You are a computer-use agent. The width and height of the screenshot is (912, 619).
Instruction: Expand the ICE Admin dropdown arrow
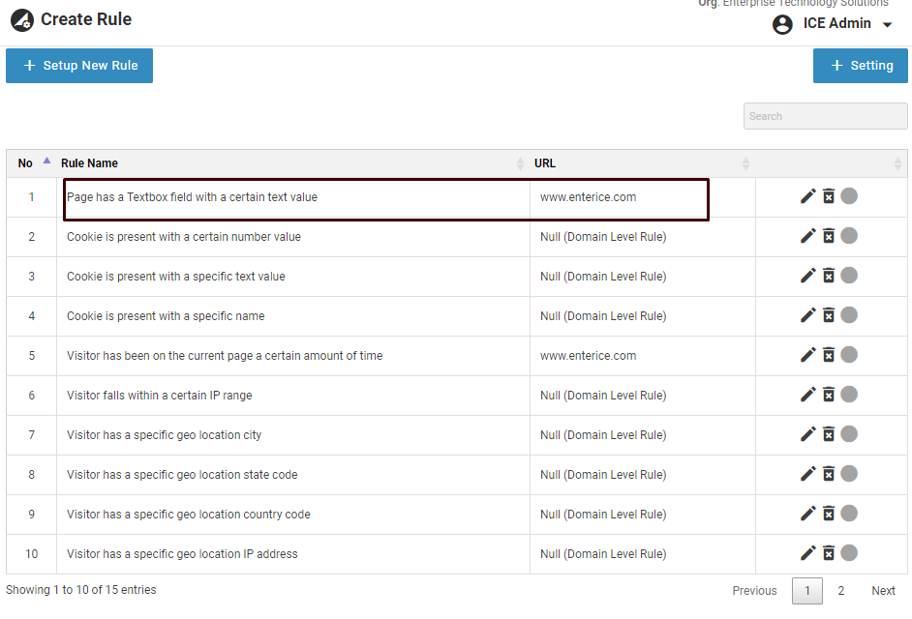click(x=888, y=25)
